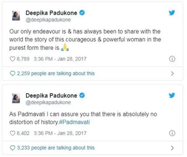Click Twitter bird icon in first tweet
The image size is (187, 157).
[x=172, y=13]
